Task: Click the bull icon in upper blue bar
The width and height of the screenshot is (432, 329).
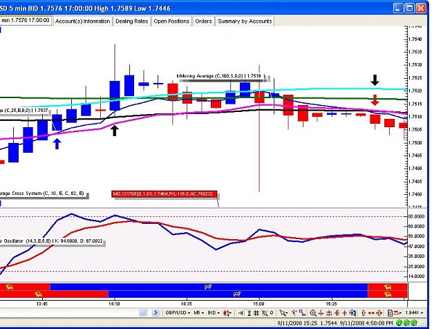Action: click(x=208, y=287)
